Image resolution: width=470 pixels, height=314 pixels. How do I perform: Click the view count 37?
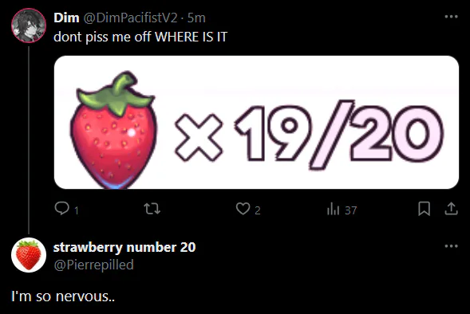(x=350, y=210)
